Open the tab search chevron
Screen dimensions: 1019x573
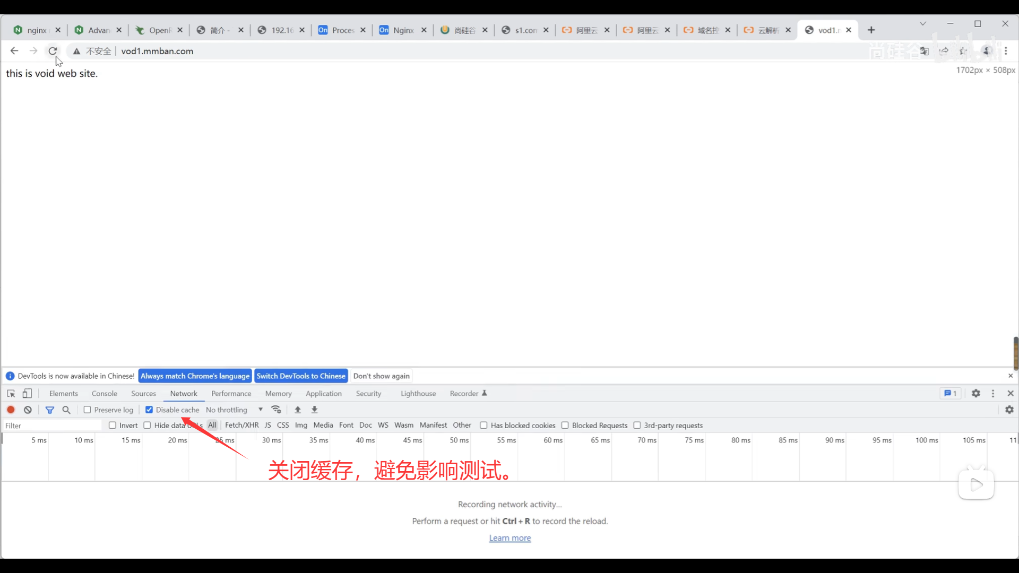click(x=923, y=23)
